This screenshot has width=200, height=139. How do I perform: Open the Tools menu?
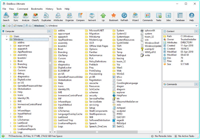click(59, 9)
